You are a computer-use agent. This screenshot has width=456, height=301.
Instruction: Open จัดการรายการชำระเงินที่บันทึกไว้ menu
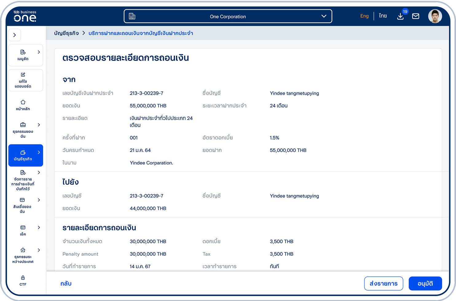click(x=23, y=180)
